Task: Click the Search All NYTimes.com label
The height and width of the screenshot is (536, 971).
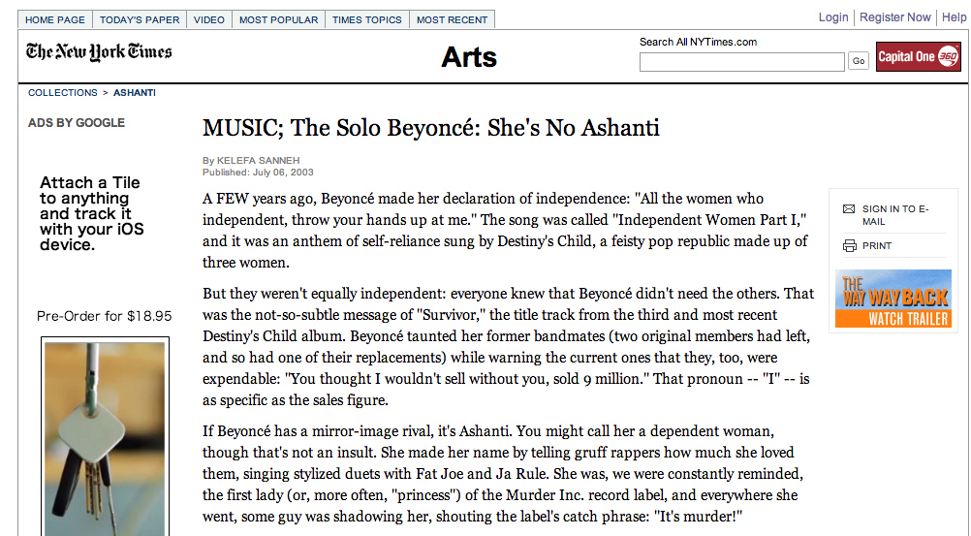Action: (x=698, y=42)
